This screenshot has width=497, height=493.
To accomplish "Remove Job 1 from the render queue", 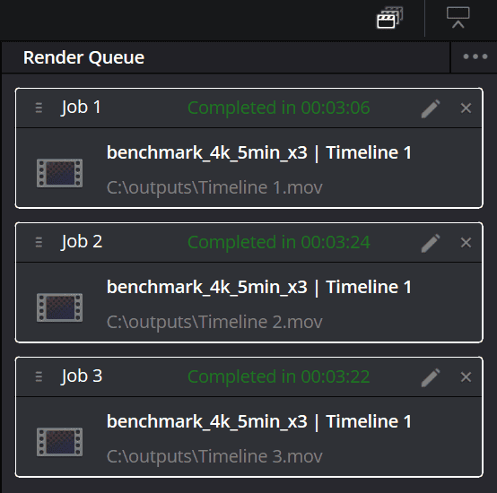I will click(466, 108).
